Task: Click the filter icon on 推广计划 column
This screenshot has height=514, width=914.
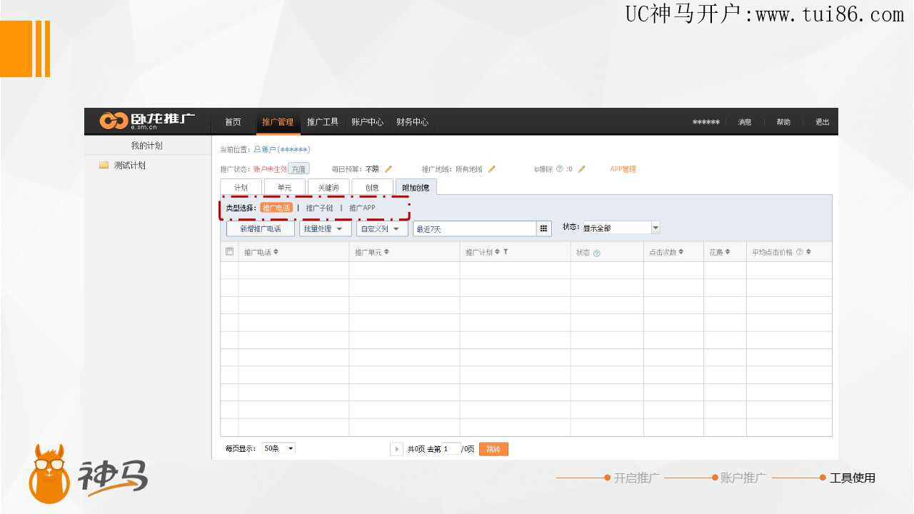Action: (x=506, y=252)
